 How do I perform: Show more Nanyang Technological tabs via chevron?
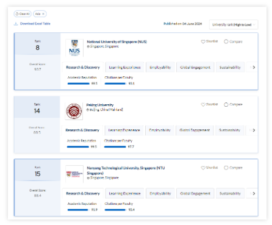(x=254, y=193)
